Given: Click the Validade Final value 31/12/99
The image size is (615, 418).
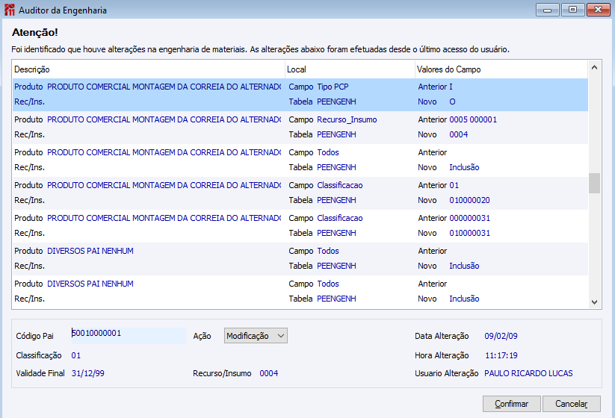Looking at the screenshot, I should (88, 373).
